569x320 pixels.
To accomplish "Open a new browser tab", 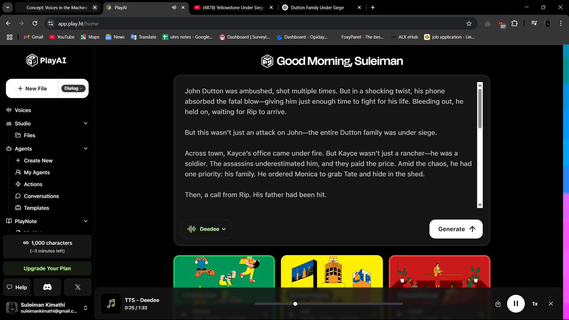I will coord(373,8).
